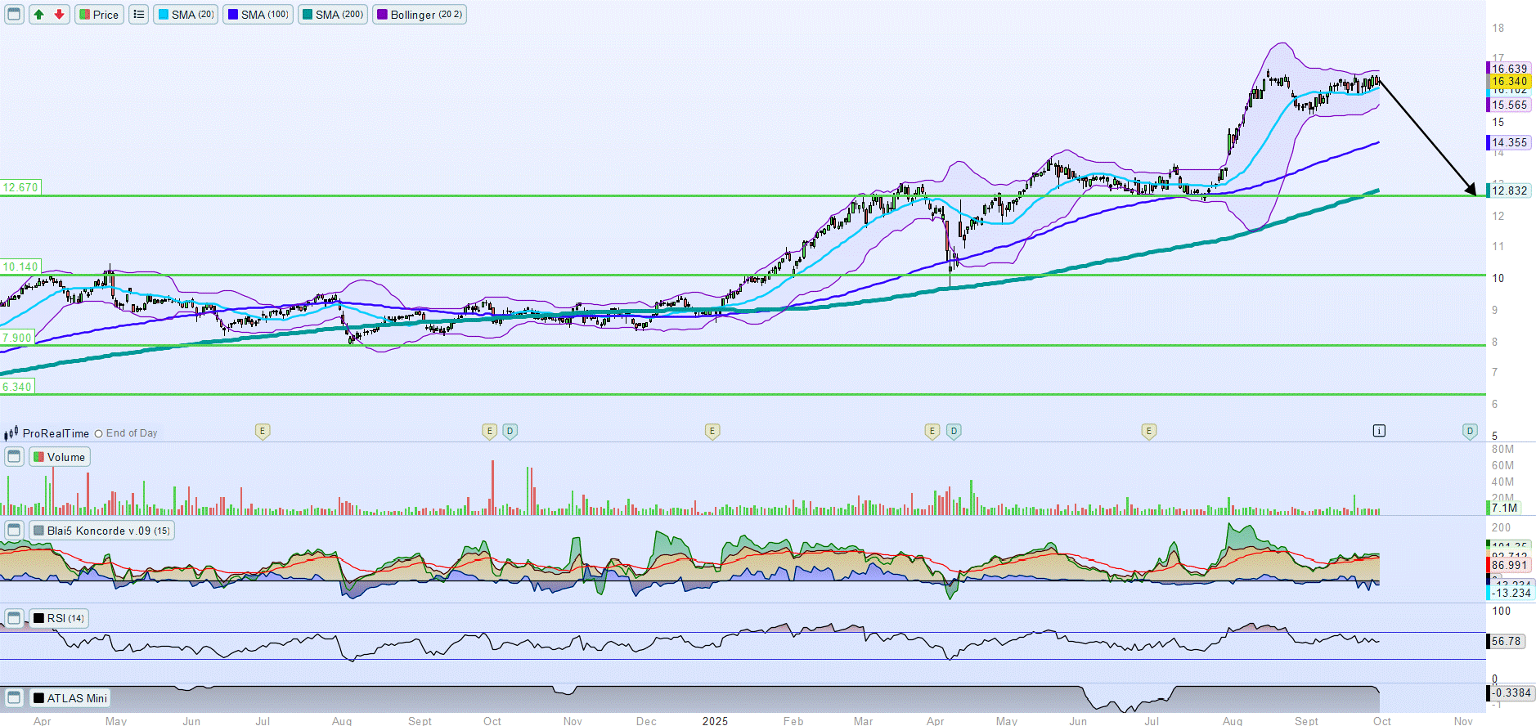Click the 12.670 horizontal line label
The image size is (1536, 726).
click(x=20, y=187)
